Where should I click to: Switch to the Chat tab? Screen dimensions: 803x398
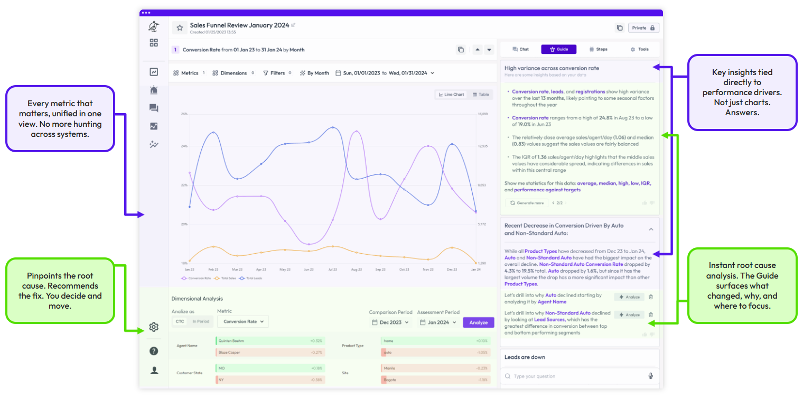pos(520,49)
